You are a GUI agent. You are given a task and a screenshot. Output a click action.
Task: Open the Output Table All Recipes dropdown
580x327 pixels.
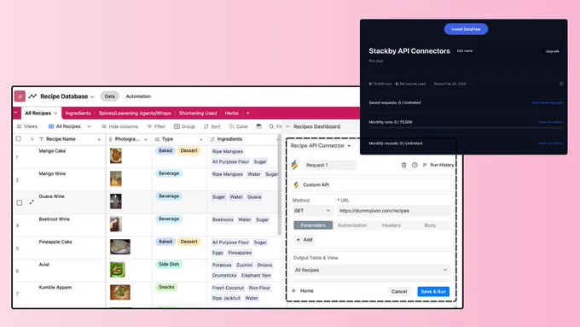pos(371,270)
